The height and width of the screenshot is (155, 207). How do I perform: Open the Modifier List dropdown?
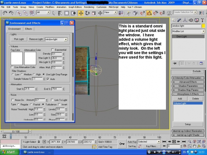[x=203, y=31]
